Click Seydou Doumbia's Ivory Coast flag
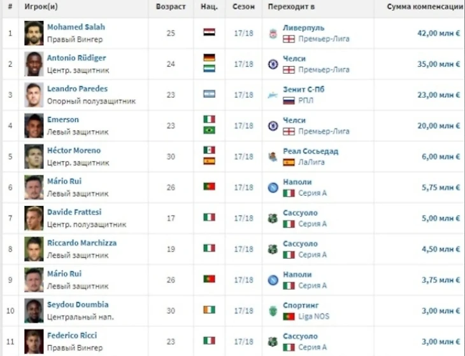465x356 pixels. [x=210, y=310]
